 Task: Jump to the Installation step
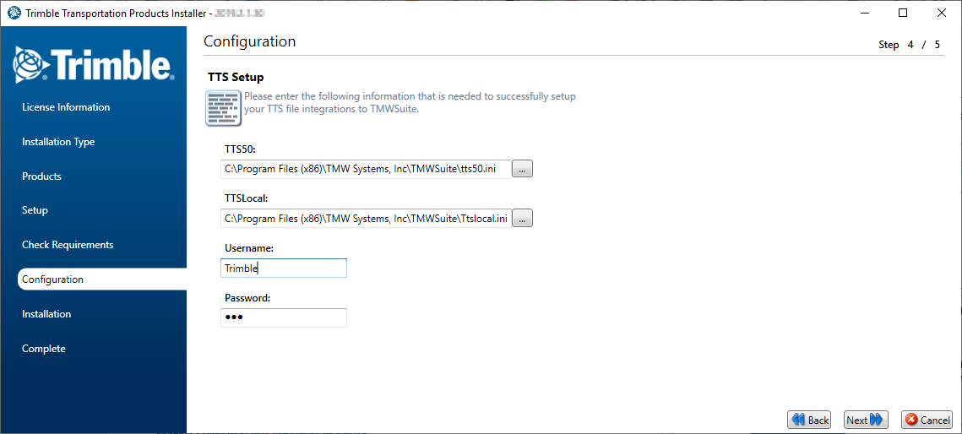(x=46, y=314)
